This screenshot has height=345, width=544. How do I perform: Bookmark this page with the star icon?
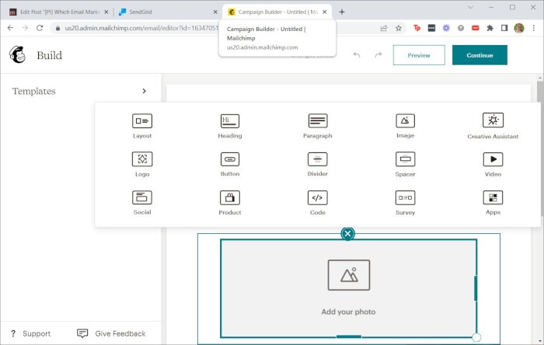pyautogui.click(x=398, y=28)
